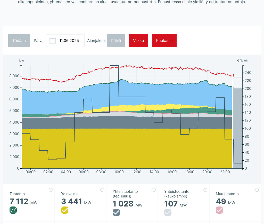This screenshot has width=264, height=224.
Task: Open info icon for Ydinvoima card
Action: [102, 190]
